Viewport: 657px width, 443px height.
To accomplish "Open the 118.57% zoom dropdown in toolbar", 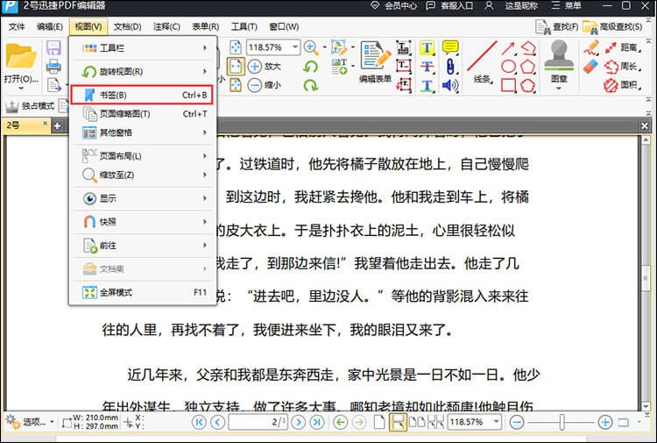I will click(x=294, y=46).
